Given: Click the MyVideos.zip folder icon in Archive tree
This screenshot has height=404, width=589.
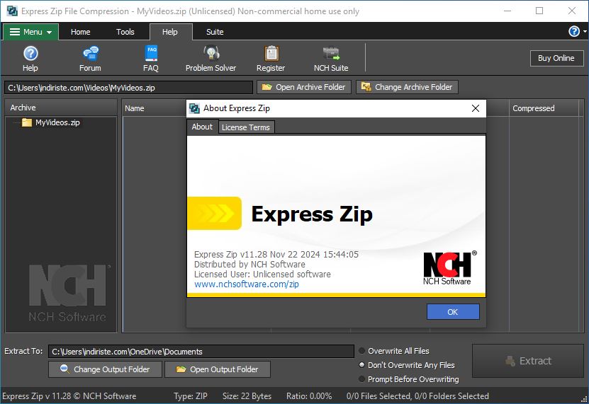Looking at the screenshot, I should (27, 122).
